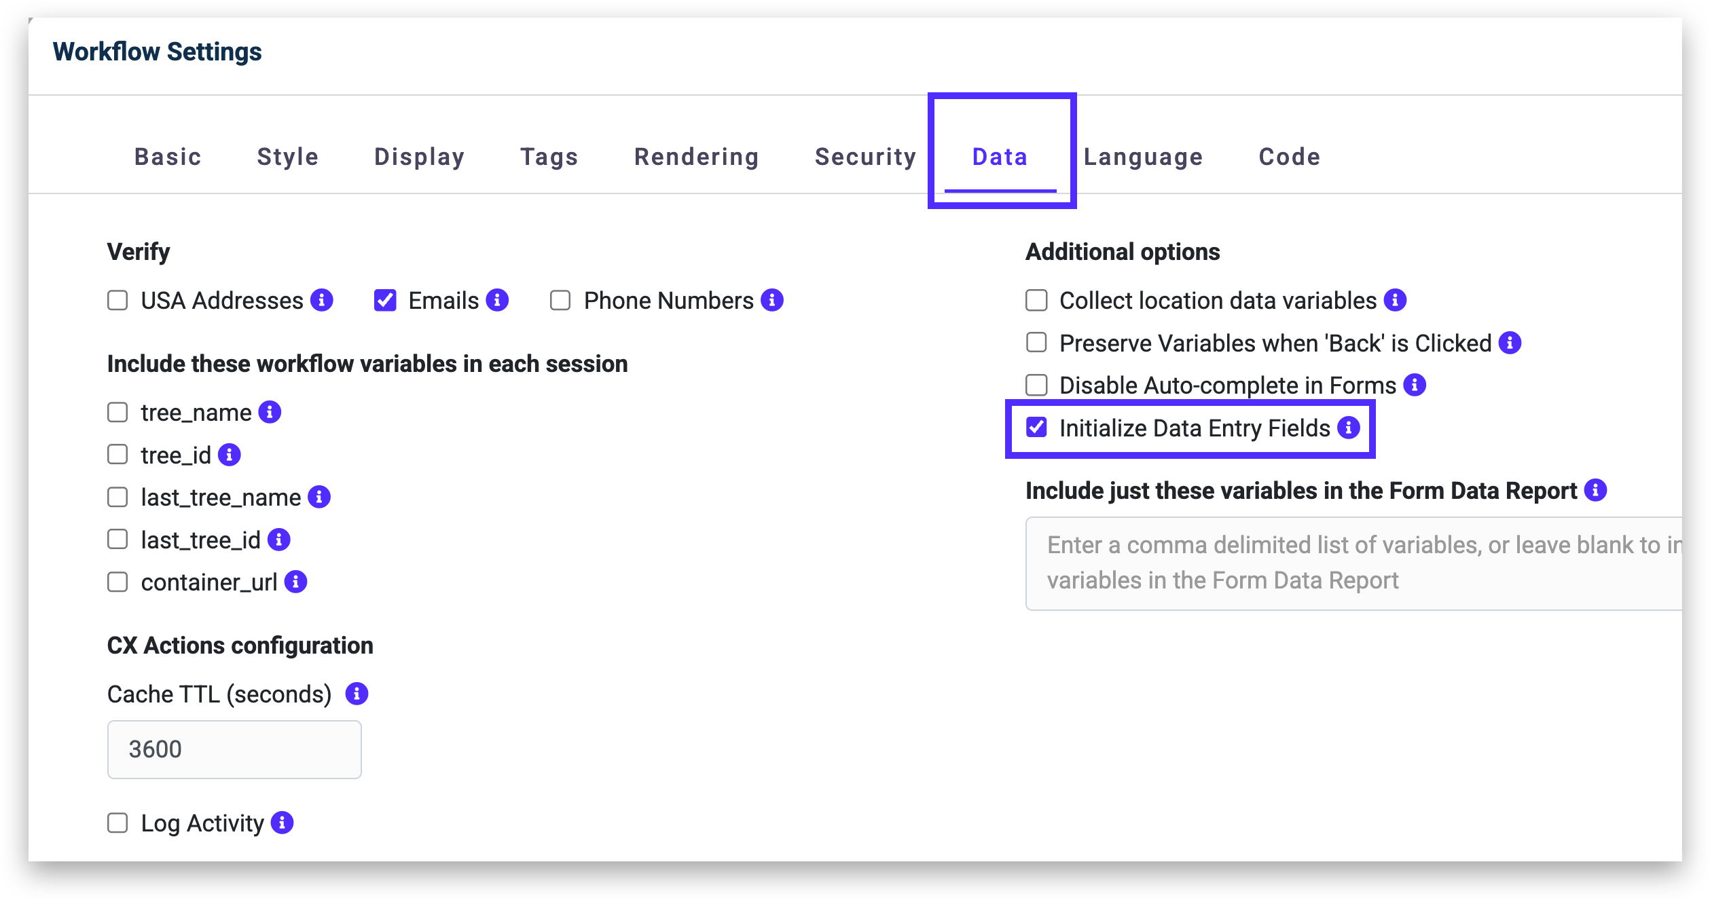Uncheck the Emails verification checkbox
The height and width of the screenshot is (900, 1710).
pyautogui.click(x=385, y=300)
